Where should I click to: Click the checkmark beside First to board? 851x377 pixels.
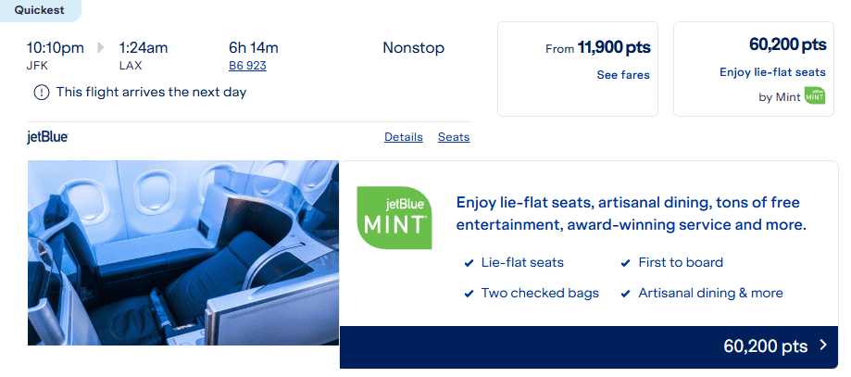point(626,263)
